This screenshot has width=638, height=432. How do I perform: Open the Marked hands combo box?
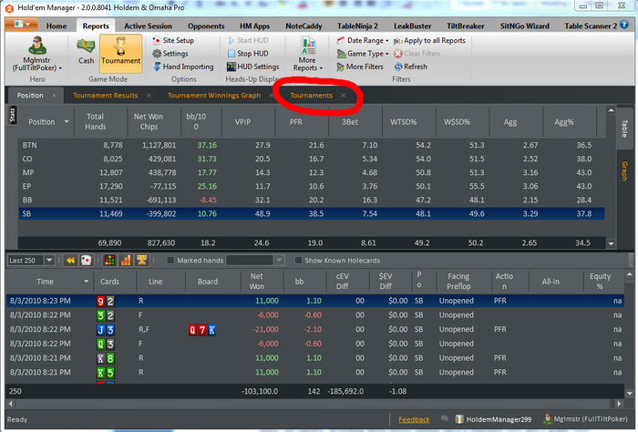[x=254, y=261]
